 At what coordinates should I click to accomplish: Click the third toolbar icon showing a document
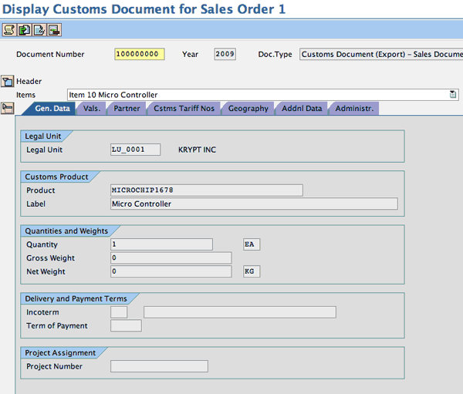point(39,30)
